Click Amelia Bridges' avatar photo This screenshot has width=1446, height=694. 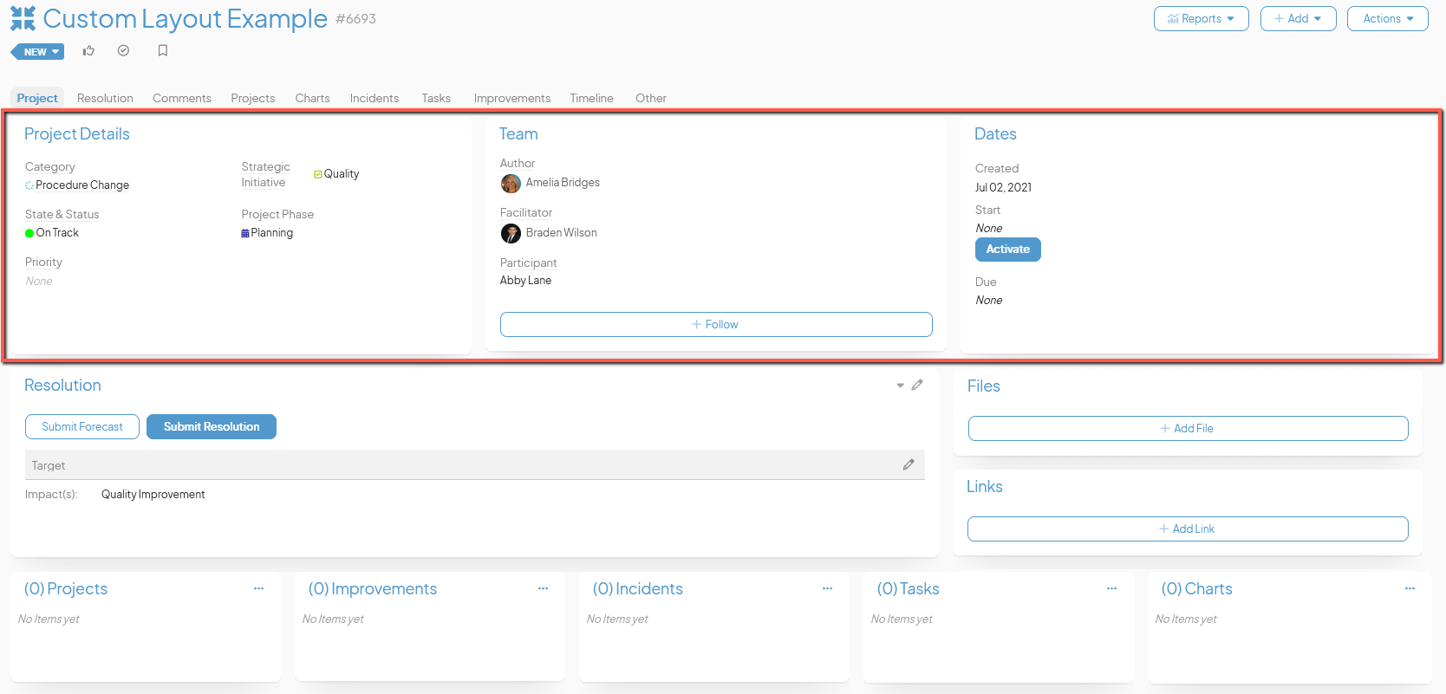[511, 183]
